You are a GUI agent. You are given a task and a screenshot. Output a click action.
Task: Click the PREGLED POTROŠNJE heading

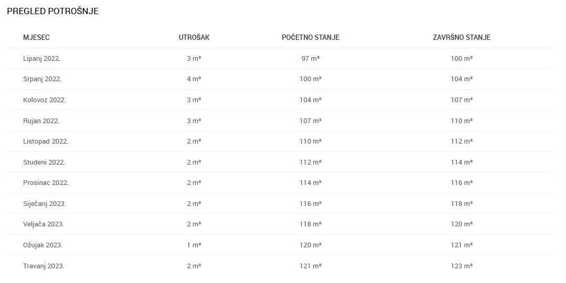tap(52, 11)
